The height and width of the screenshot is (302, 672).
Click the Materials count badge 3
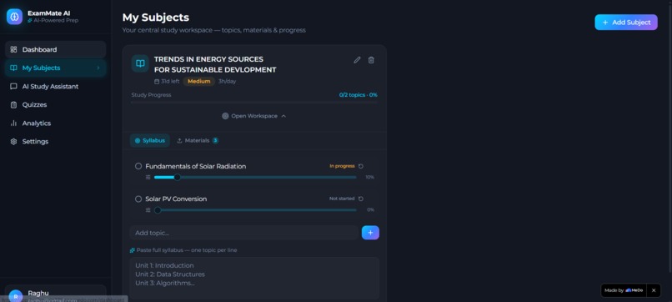[x=215, y=140]
